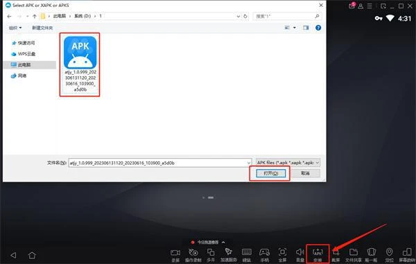The width and height of the screenshot is (416, 264).
Task: Click the 安装 APK install tool
Action: [x=318, y=255]
